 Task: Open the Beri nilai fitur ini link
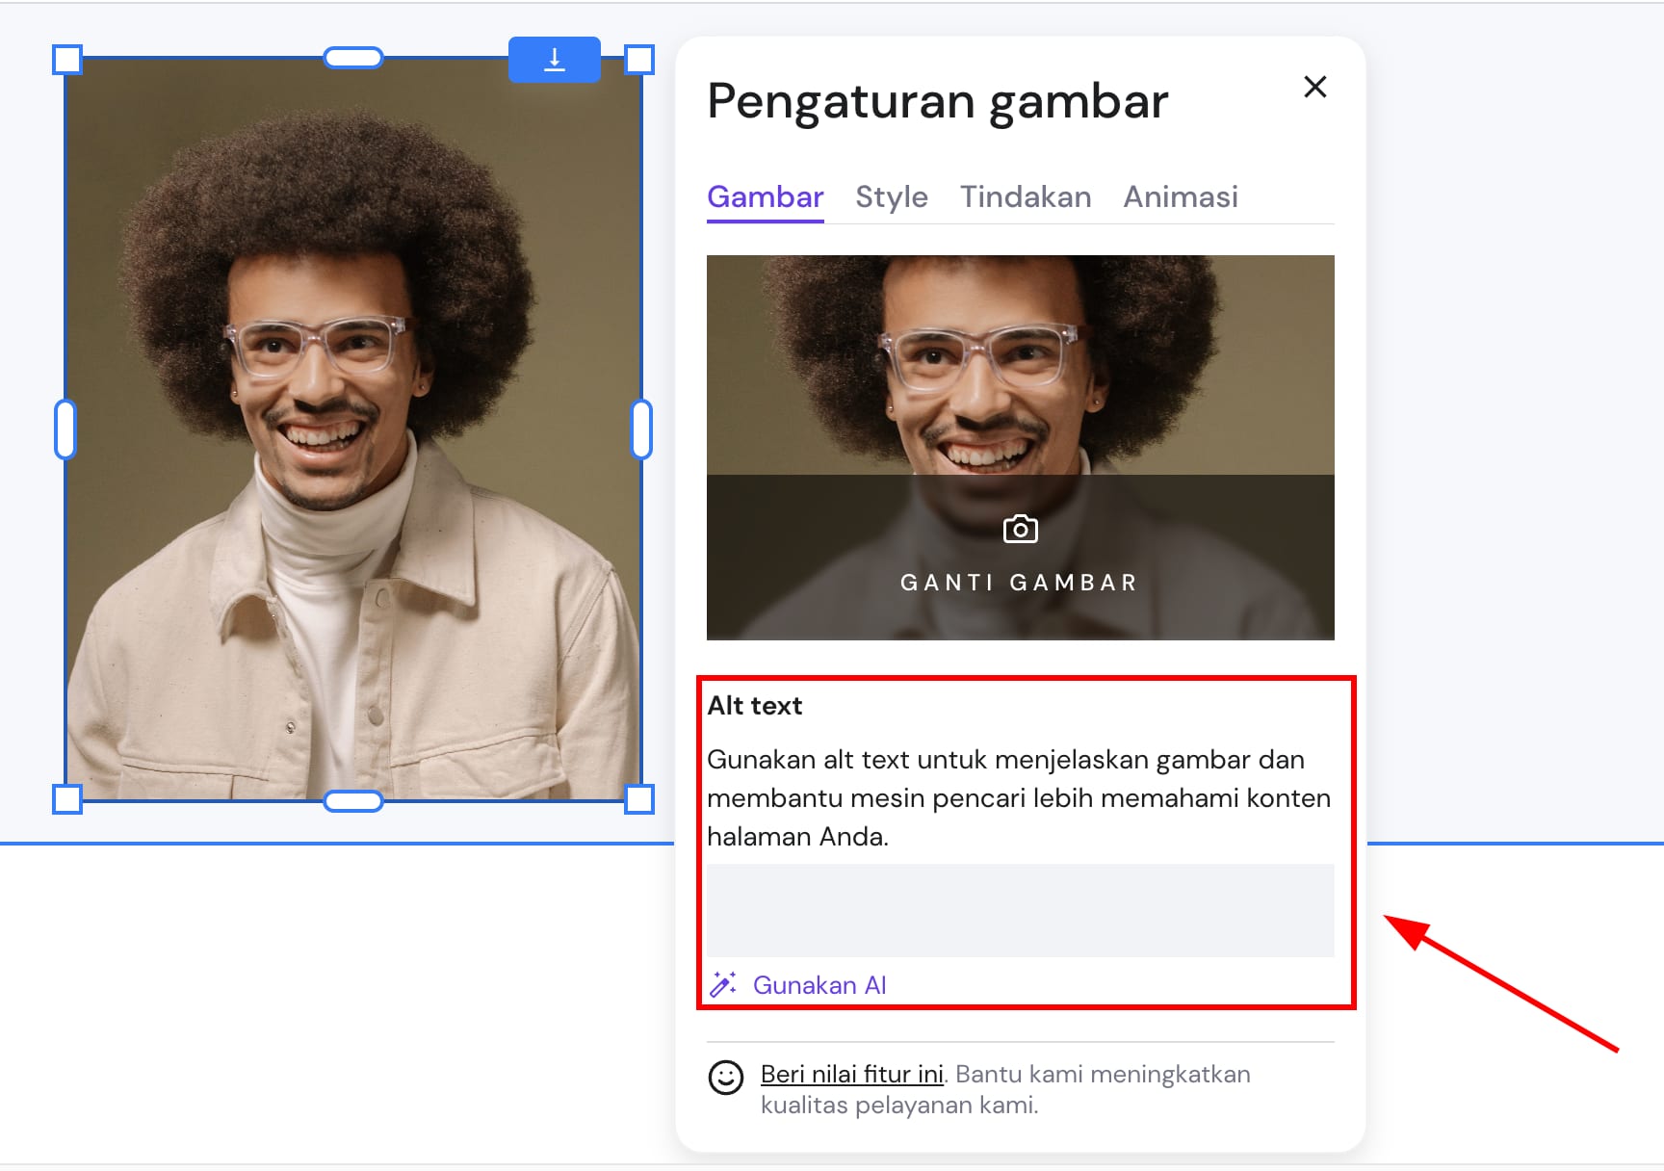pos(852,1074)
